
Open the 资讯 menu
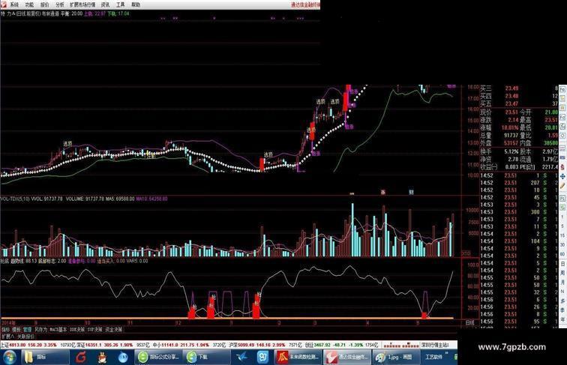[105, 4]
